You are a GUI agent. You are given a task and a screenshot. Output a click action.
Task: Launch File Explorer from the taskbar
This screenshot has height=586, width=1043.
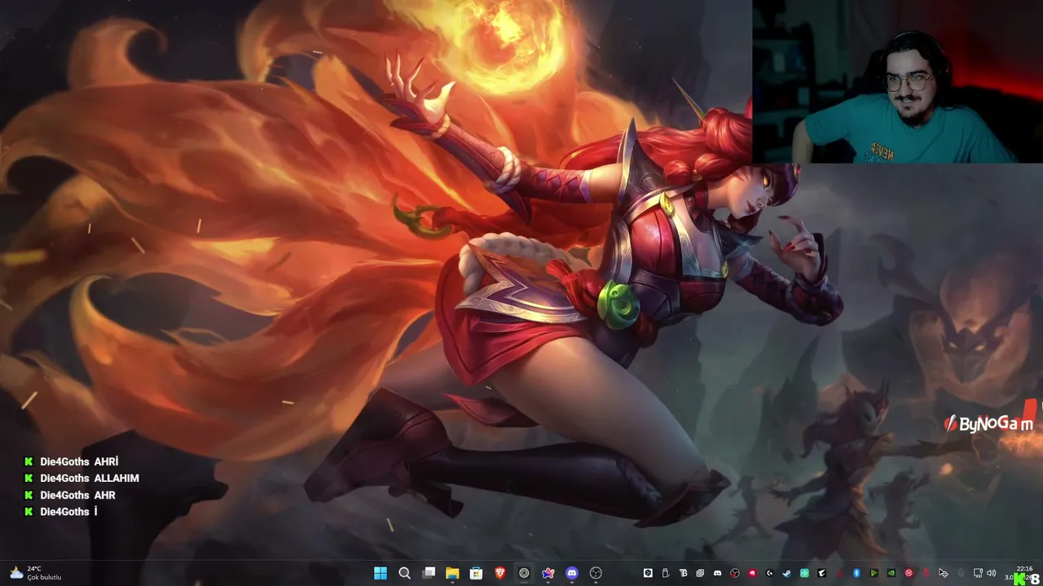(452, 573)
